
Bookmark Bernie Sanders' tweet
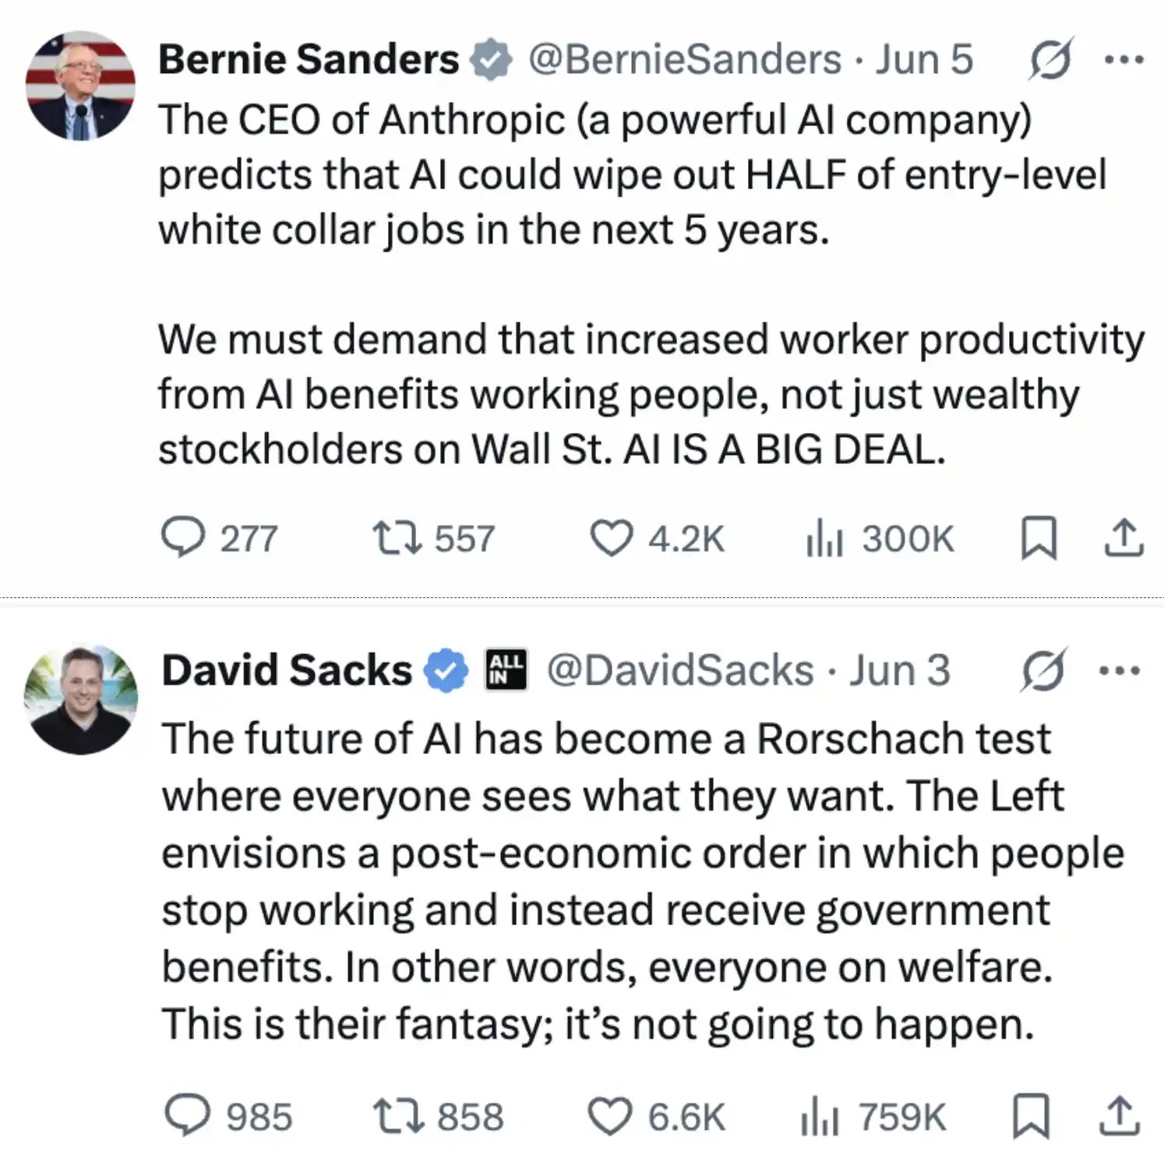pyautogui.click(x=1039, y=538)
